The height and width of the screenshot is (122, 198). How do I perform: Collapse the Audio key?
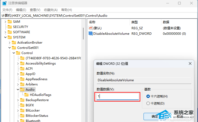point(18,90)
